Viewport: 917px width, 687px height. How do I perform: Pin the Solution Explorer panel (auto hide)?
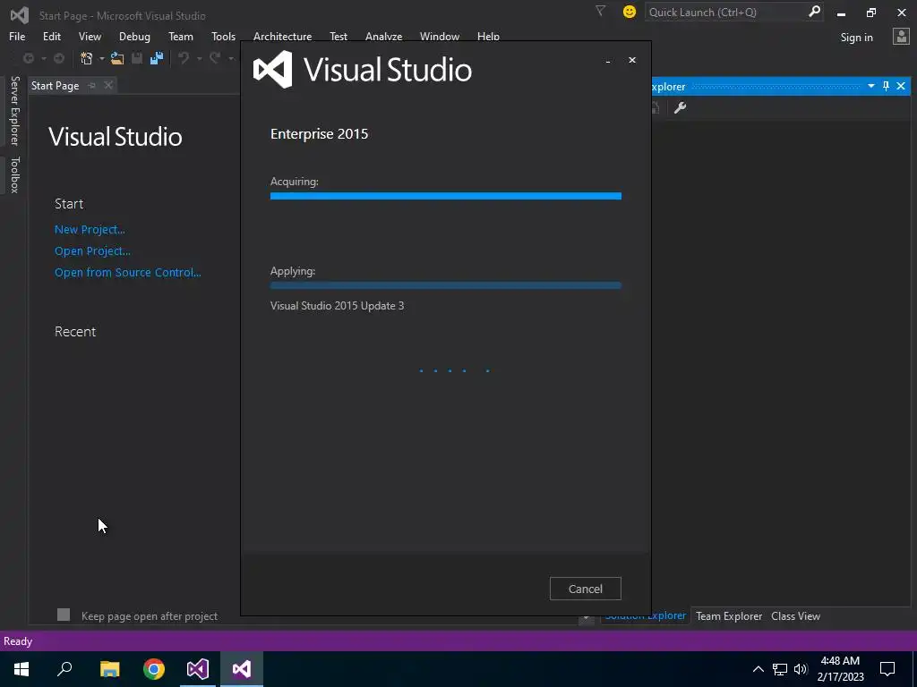[886, 86]
